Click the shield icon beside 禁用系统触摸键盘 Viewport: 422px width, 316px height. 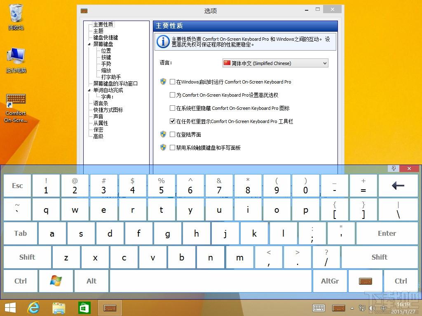click(163, 148)
